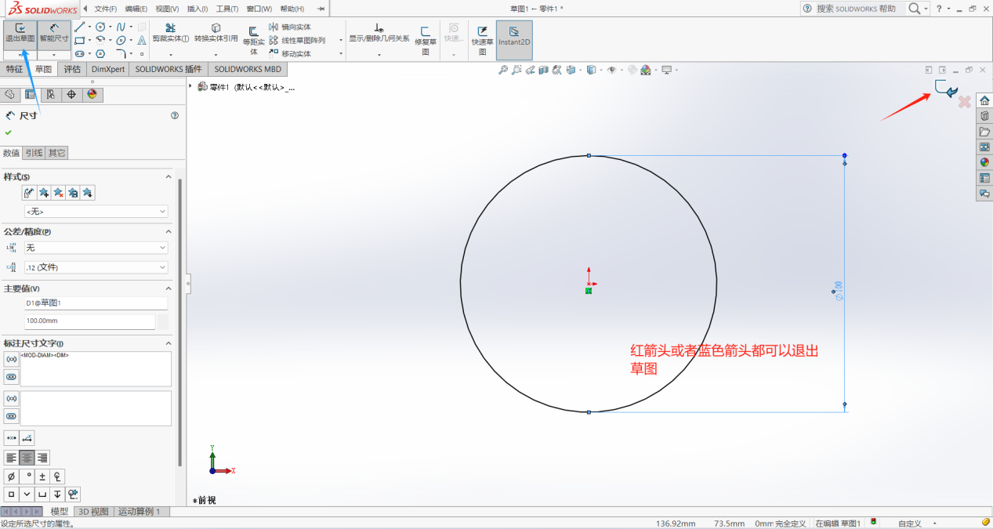Open the More Symbols button
The image size is (993, 529).
point(74,495)
